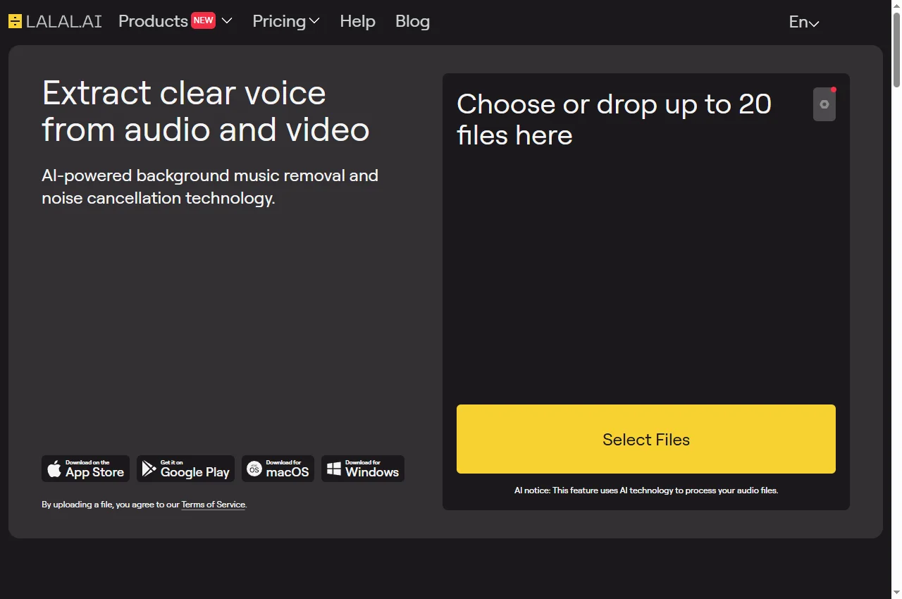
Task: Click the 'Choose or drop up to 20 files here' text
Action: coord(614,119)
